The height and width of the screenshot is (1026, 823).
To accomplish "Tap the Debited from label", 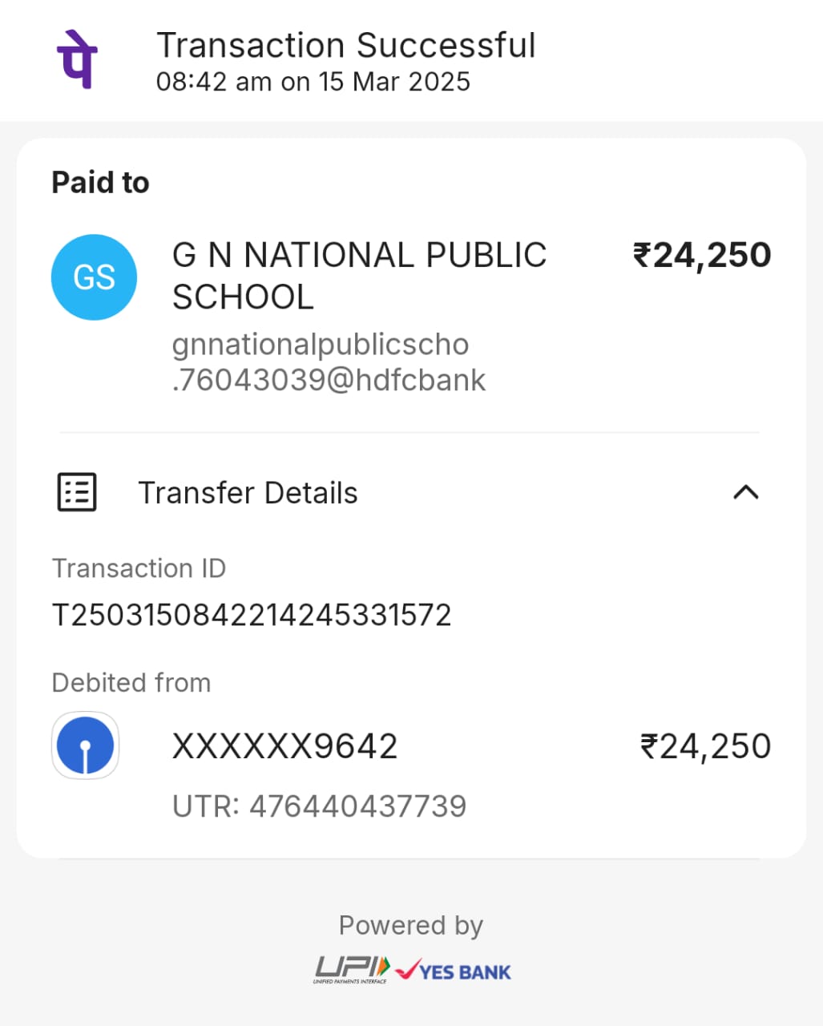I will point(131,683).
